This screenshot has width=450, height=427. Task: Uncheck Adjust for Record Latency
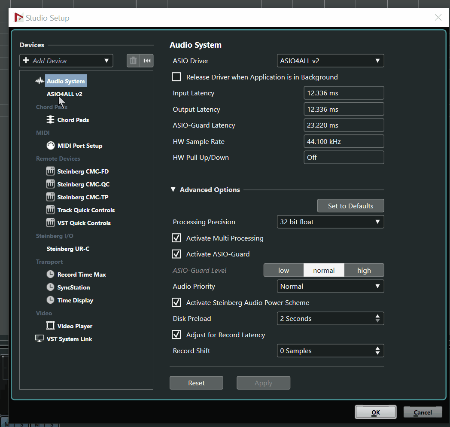176,335
